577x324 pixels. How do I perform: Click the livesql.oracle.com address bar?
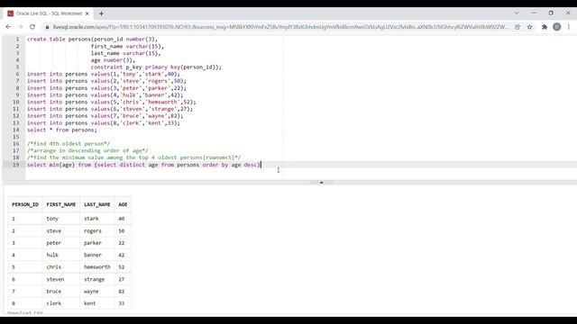click(279, 27)
